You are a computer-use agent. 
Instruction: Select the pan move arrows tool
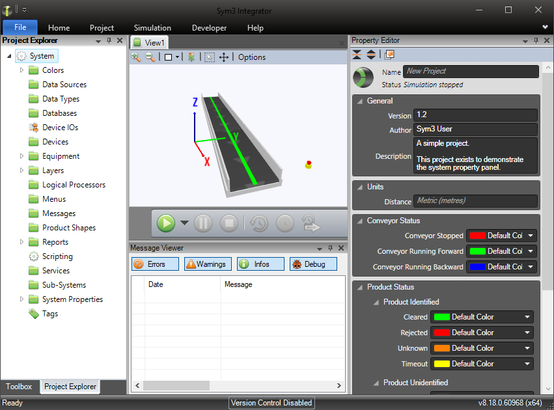coord(224,57)
